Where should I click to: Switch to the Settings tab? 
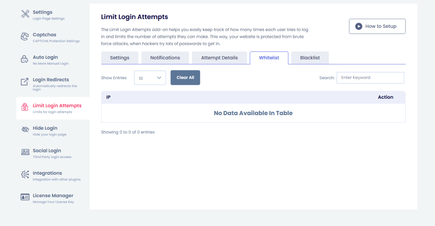coord(120,58)
